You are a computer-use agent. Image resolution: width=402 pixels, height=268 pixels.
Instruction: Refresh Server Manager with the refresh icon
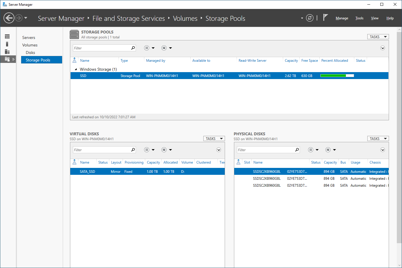point(310,18)
